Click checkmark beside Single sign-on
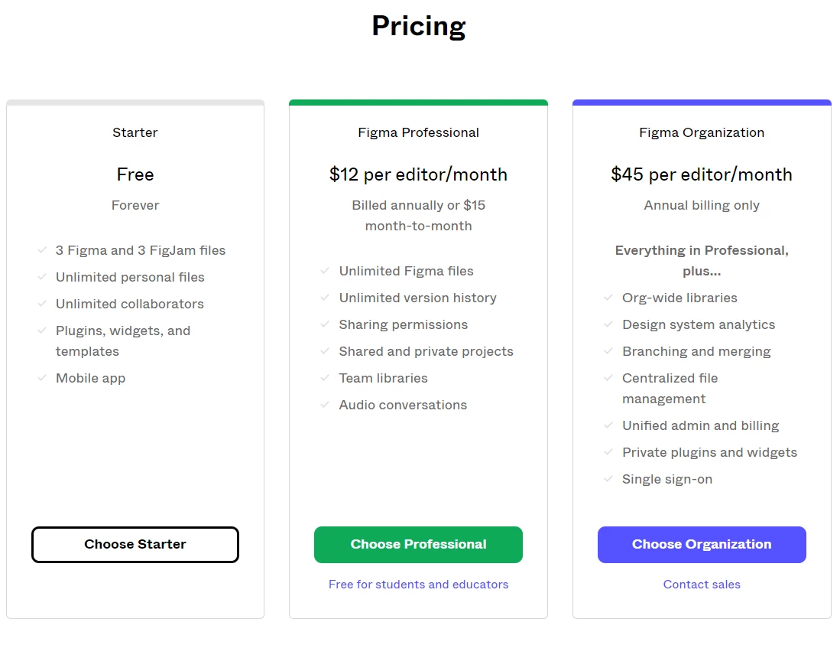Viewport: 840px width, 645px height. pyautogui.click(x=608, y=479)
